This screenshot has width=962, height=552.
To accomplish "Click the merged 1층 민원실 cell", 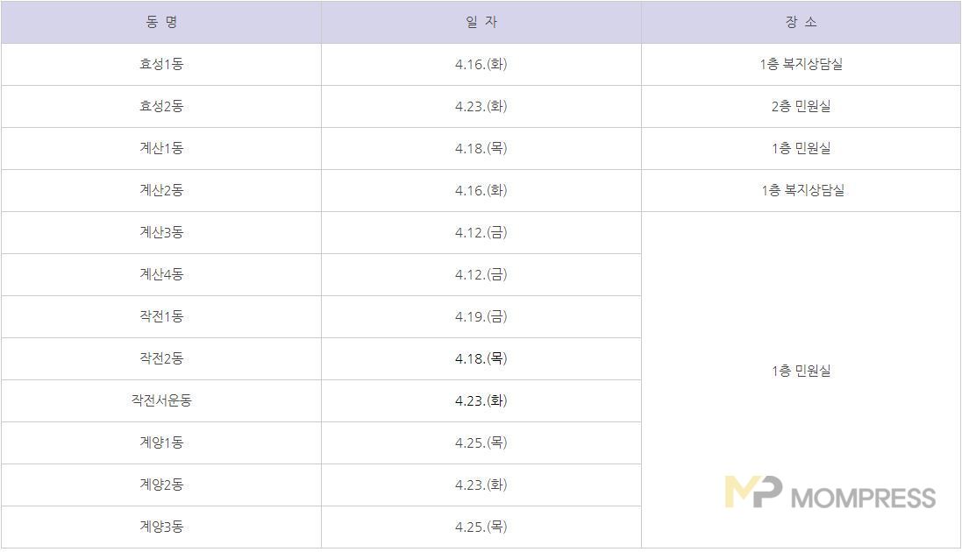I will tap(801, 371).
